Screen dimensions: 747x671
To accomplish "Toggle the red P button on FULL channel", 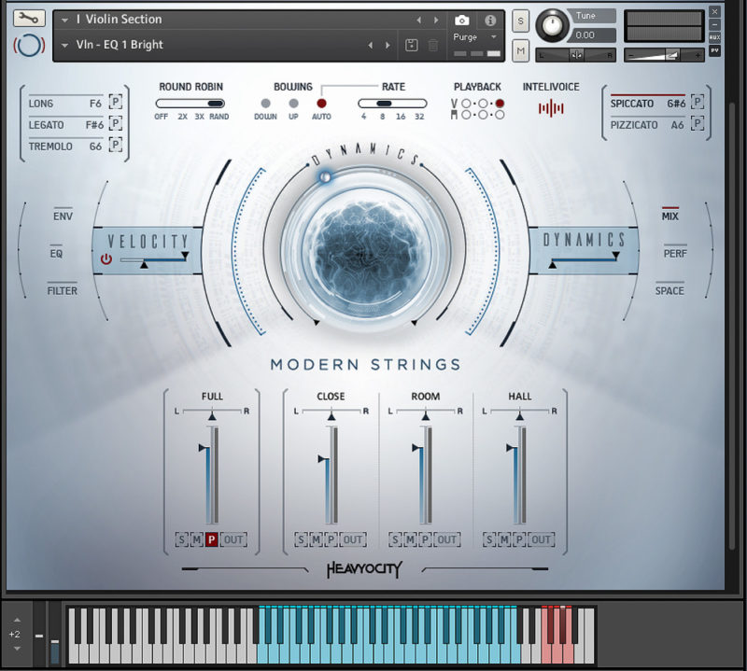I will (212, 539).
